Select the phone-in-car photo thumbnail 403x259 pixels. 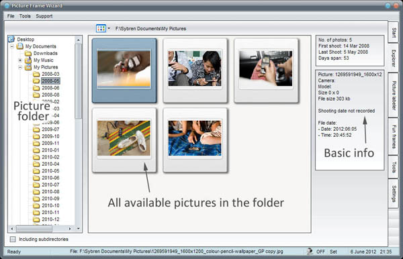click(x=266, y=70)
